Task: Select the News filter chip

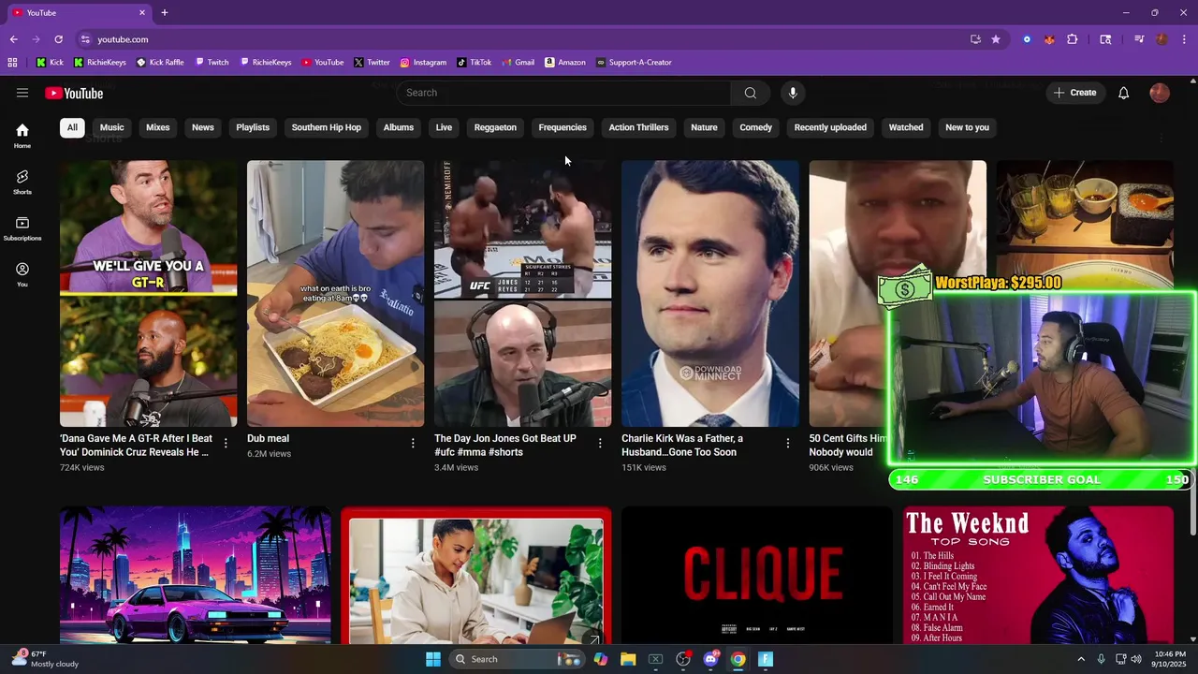Action: (203, 127)
